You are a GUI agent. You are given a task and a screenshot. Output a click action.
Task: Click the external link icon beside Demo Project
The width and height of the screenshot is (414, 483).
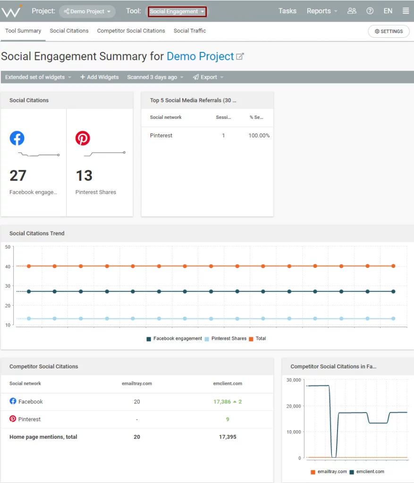click(240, 57)
